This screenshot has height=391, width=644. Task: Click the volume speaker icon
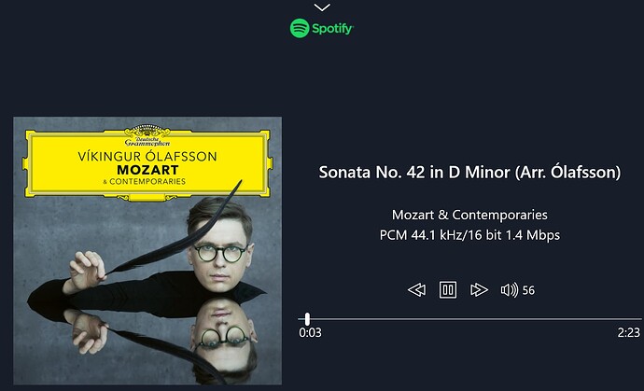pyautogui.click(x=510, y=290)
